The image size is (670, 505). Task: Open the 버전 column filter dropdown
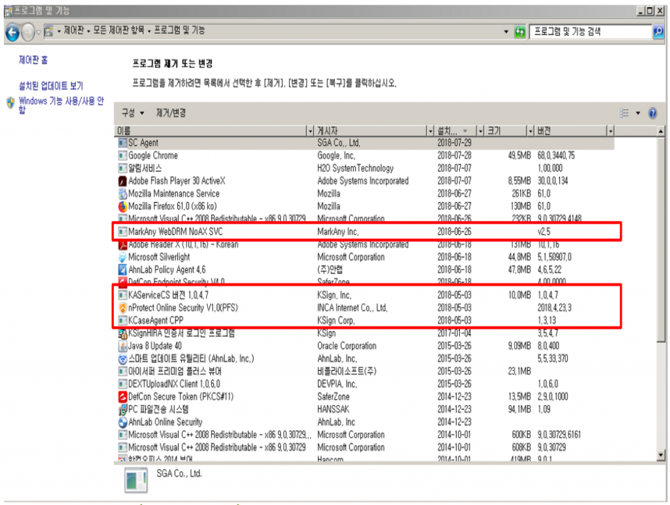(610, 131)
